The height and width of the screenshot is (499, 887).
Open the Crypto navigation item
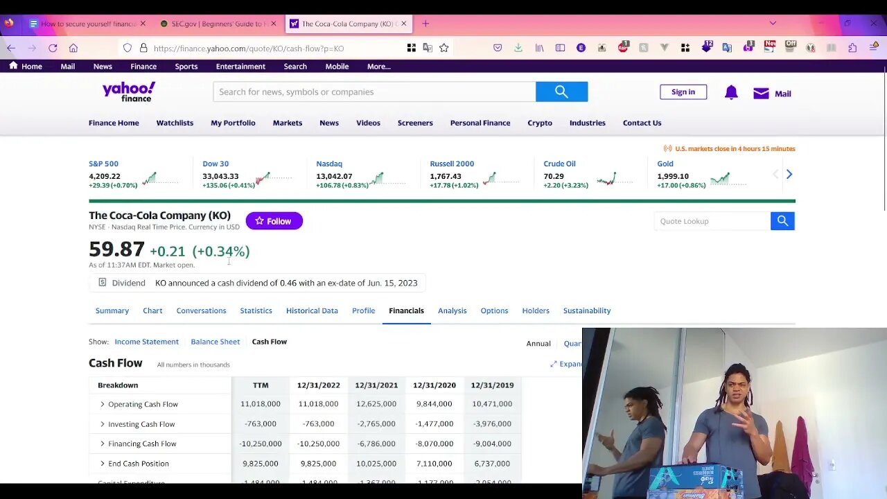click(x=540, y=123)
